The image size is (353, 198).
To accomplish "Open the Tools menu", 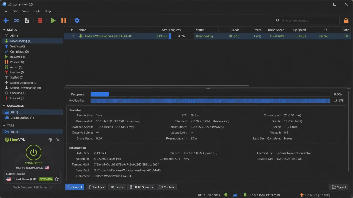I will click(37, 11).
